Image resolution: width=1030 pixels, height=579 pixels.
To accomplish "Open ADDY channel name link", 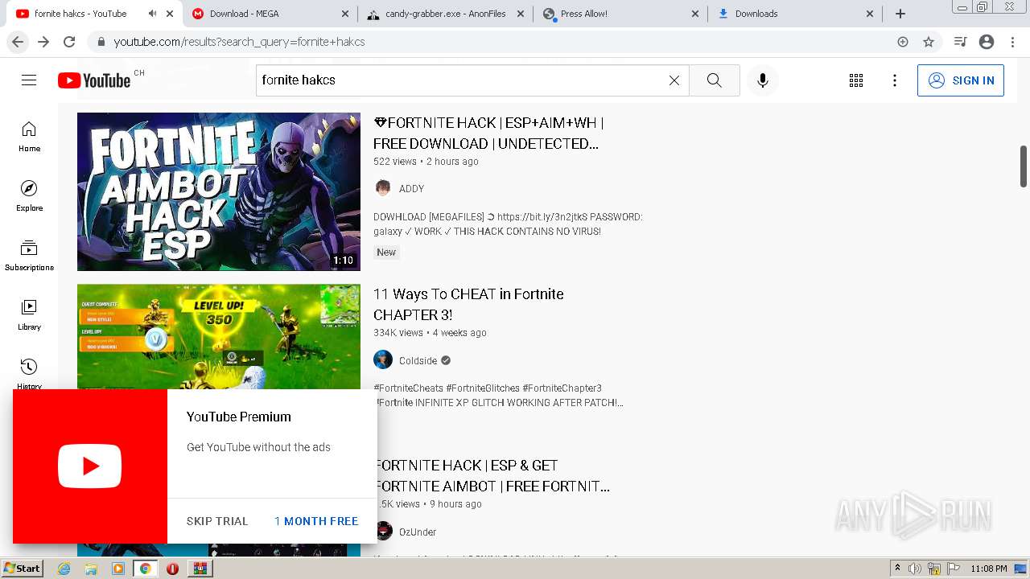I will tap(411, 189).
